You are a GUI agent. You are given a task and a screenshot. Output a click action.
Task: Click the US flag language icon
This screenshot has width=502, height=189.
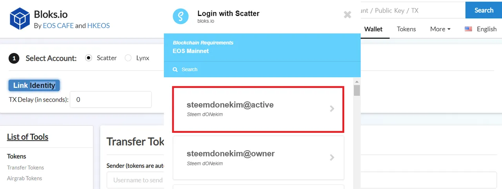pyautogui.click(x=468, y=29)
